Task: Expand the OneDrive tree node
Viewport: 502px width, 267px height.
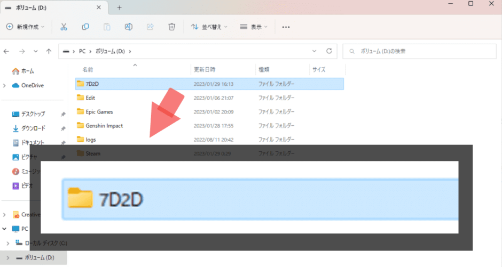Action: pyautogui.click(x=4, y=86)
